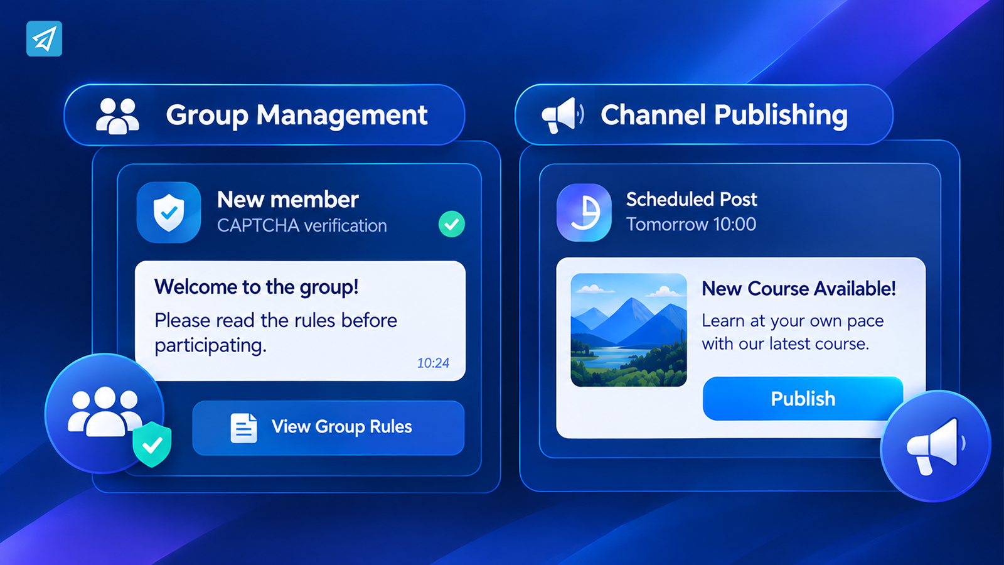This screenshot has width=1004, height=565.
Task: Select the Channel Publishing header pill
Action: (x=703, y=115)
